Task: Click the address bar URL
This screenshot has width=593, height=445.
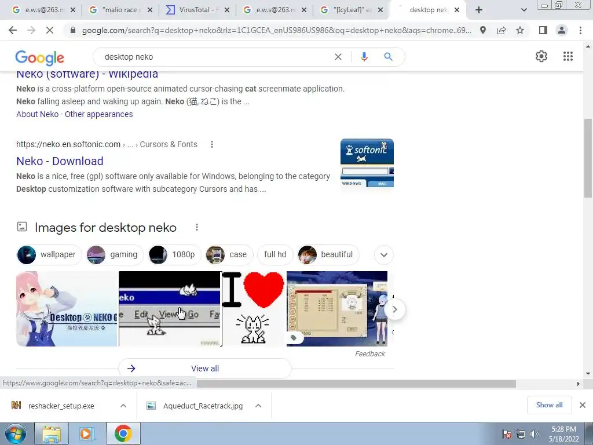Action: pyautogui.click(x=276, y=30)
